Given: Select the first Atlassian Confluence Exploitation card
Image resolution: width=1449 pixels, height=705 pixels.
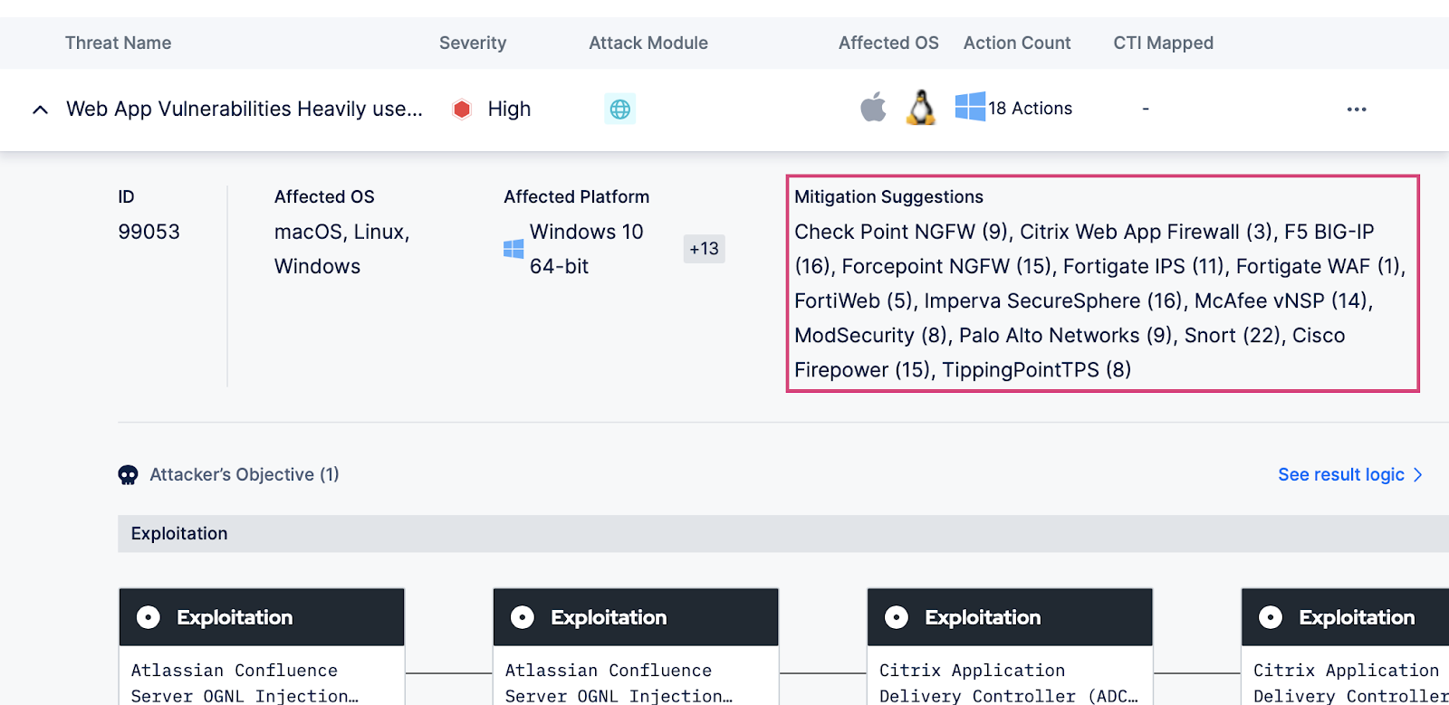Looking at the screenshot, I should point(262,646).
